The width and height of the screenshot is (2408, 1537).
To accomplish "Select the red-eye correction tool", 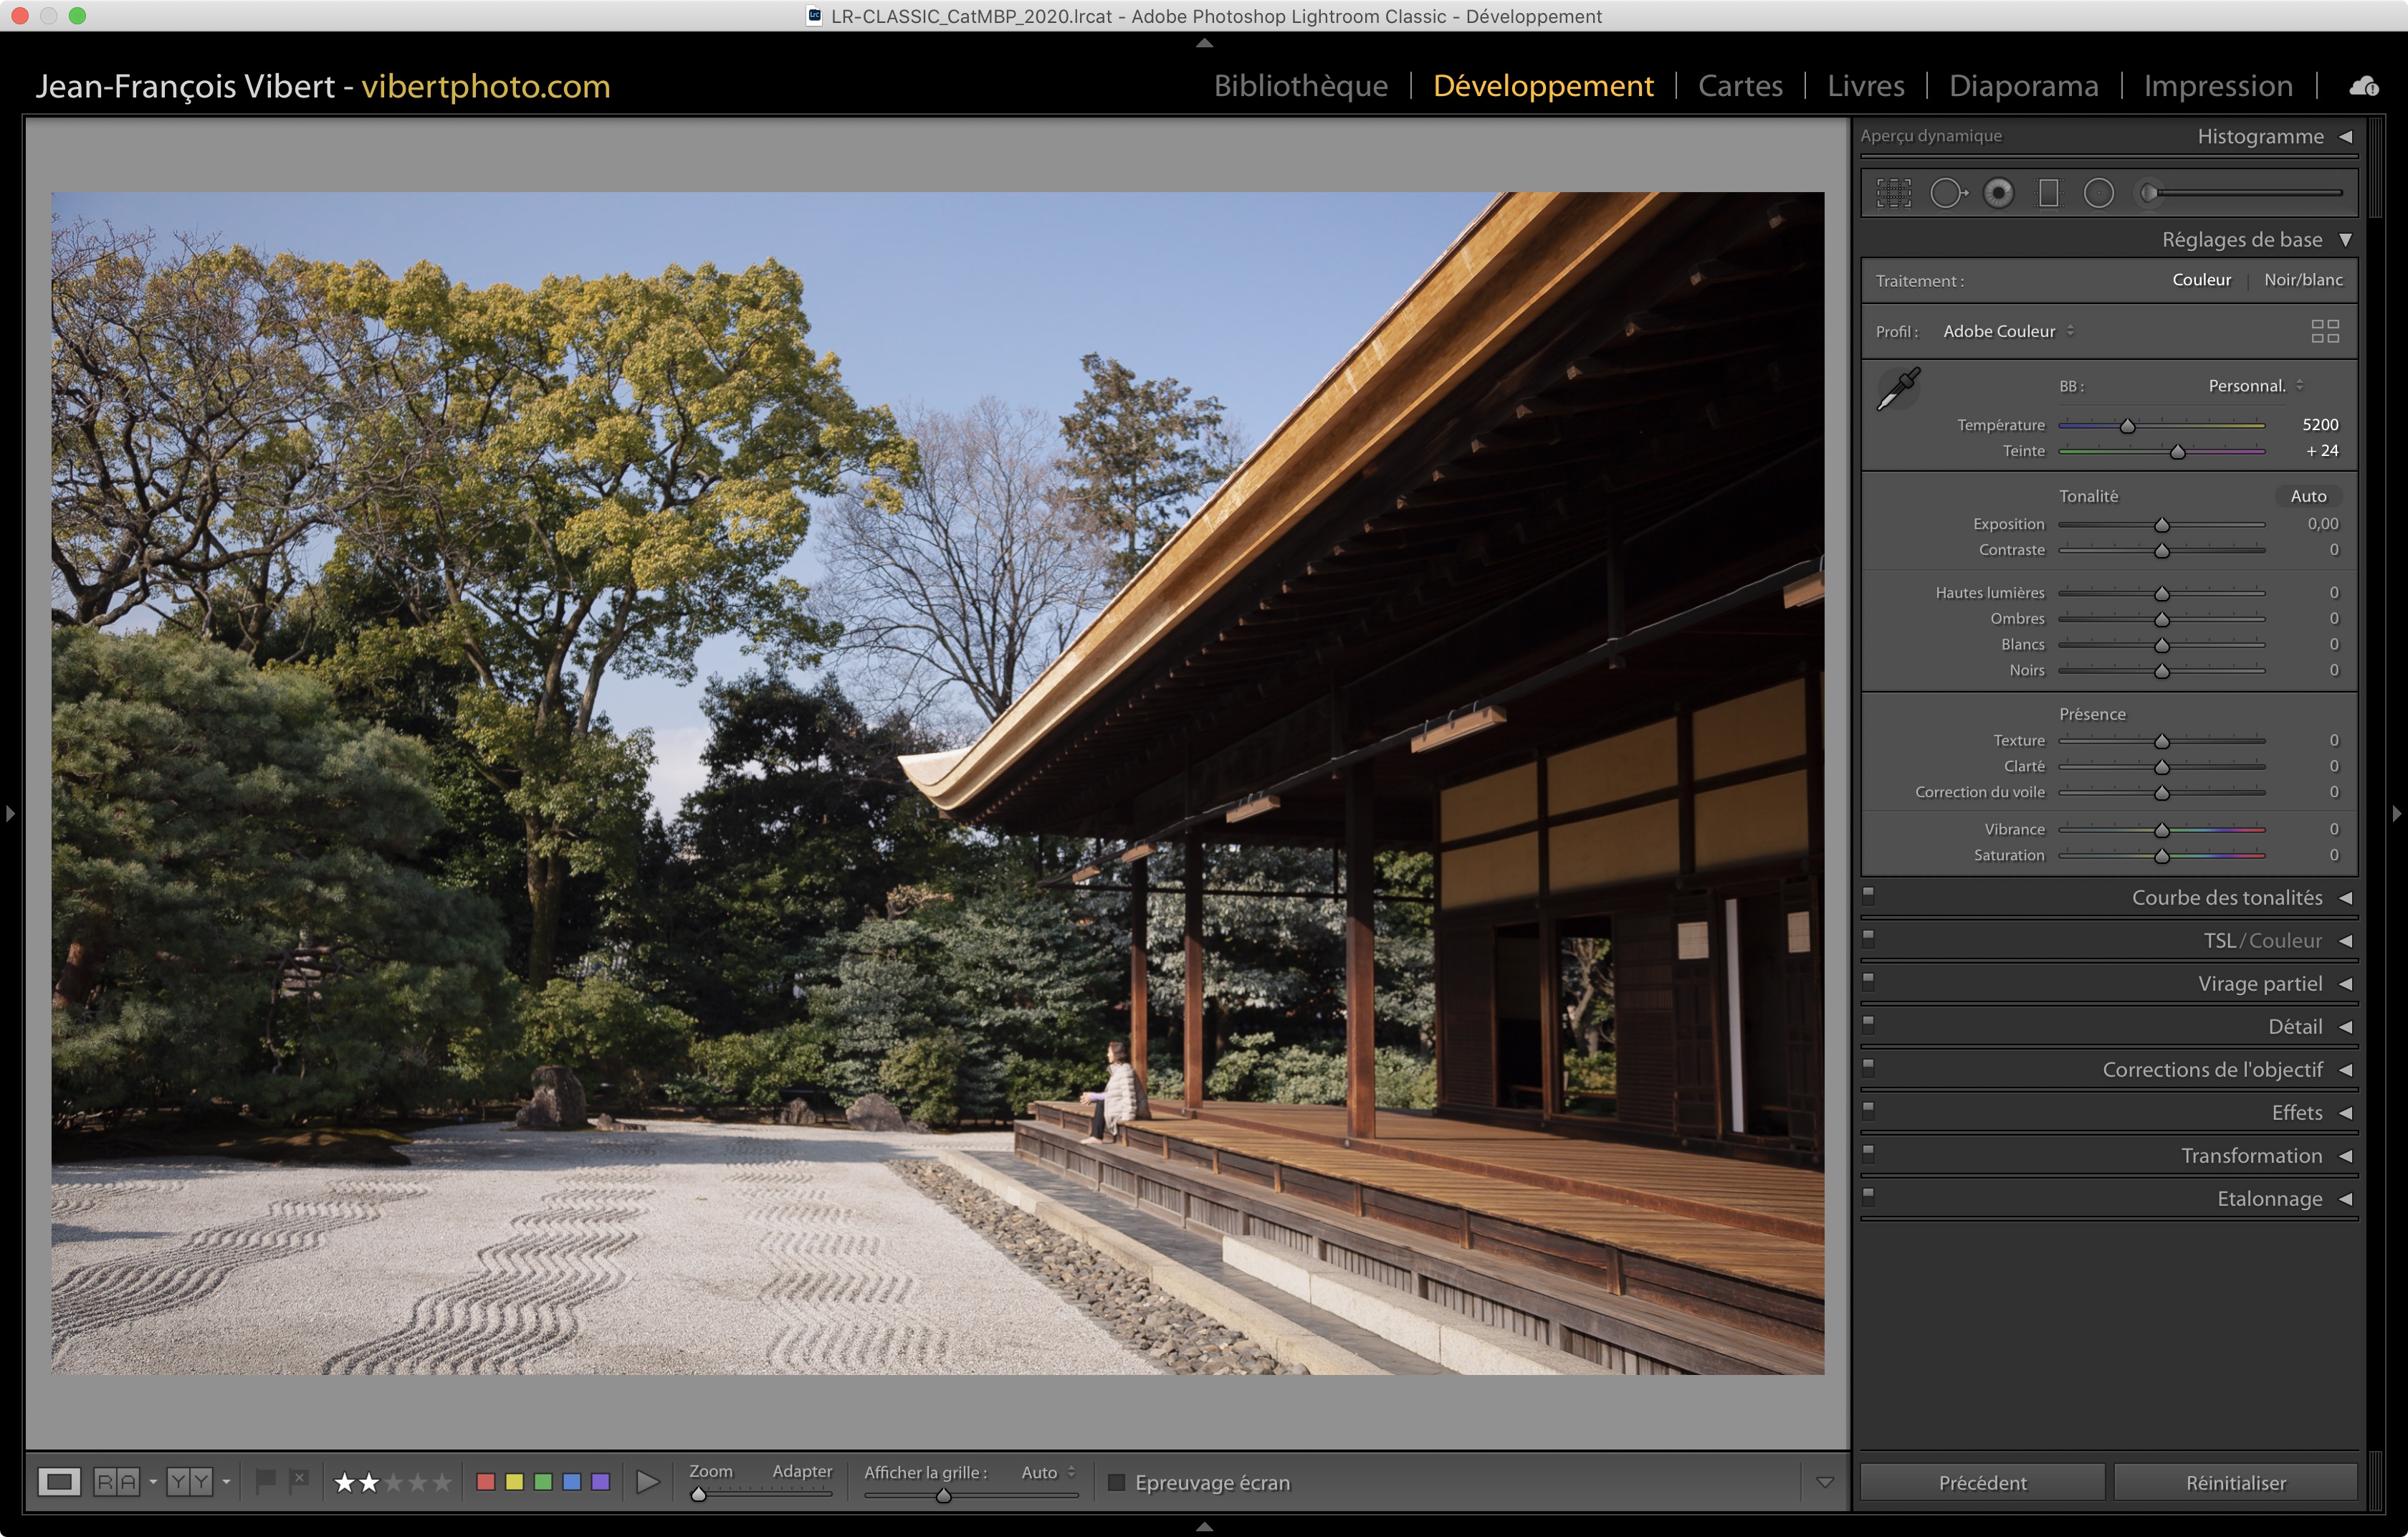I will coord(1998,193).
